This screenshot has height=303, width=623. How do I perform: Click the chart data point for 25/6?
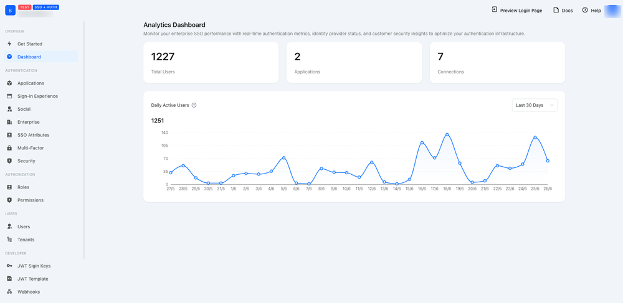535,138
